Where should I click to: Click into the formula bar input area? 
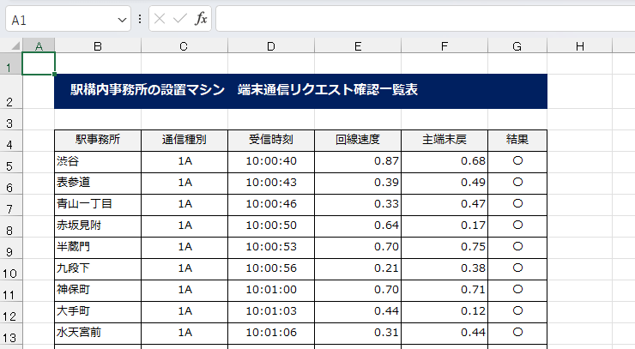[x=426, y=19]
